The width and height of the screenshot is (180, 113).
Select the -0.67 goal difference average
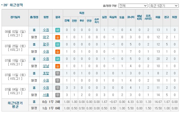click(113, 102)
